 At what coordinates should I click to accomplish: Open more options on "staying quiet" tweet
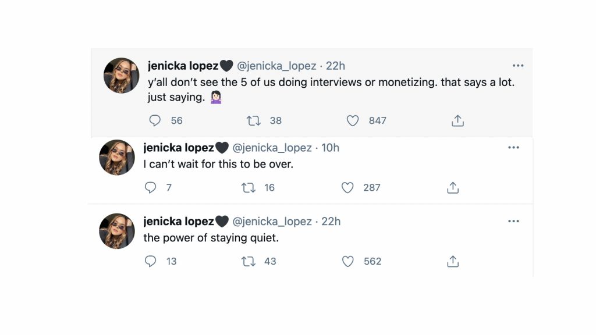[x=513, y=222]
